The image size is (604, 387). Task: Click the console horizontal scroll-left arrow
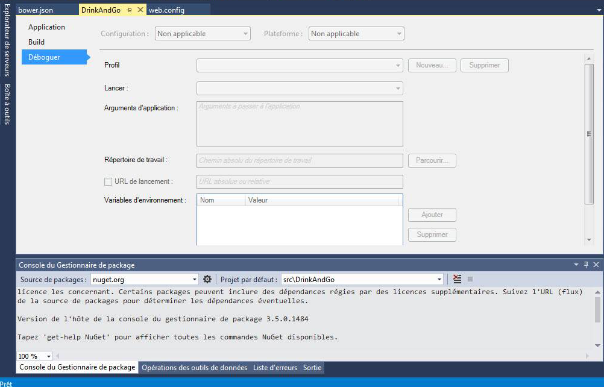pos(58,356)
